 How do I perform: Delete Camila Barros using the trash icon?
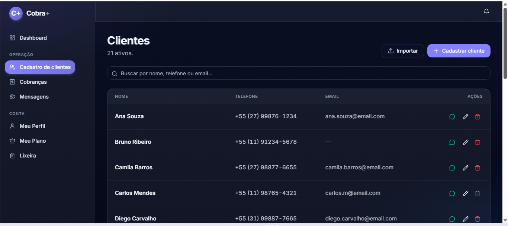(478, 168)
